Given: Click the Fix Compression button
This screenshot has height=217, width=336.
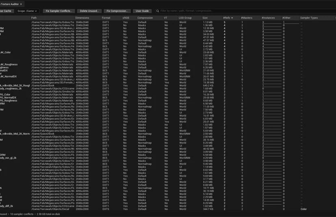Looking at the screenshot, I should point(117,11).
